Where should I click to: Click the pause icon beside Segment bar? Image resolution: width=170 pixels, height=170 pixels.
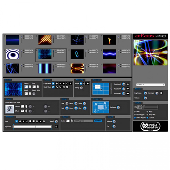[56, 127]
